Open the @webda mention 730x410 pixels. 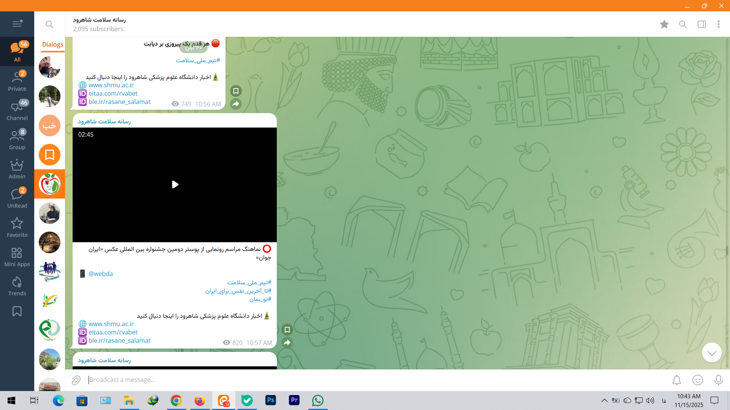pos(101,274)
